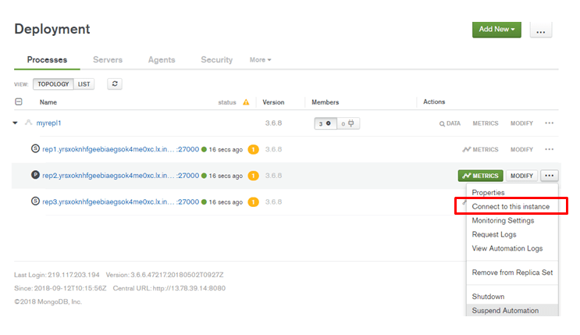Switch to the Agents tab
Viewport: 580px width, 335px height.
coord(162,59)
